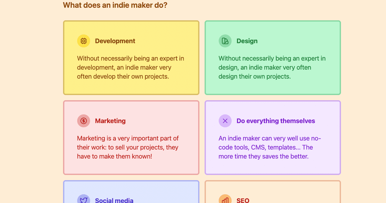Viewport: 386px width, 203px height.
Task: Select the Design card title
Action: point(247,41)
